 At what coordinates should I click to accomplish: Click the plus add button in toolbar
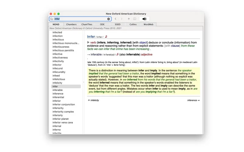click(x=129, y=19)
